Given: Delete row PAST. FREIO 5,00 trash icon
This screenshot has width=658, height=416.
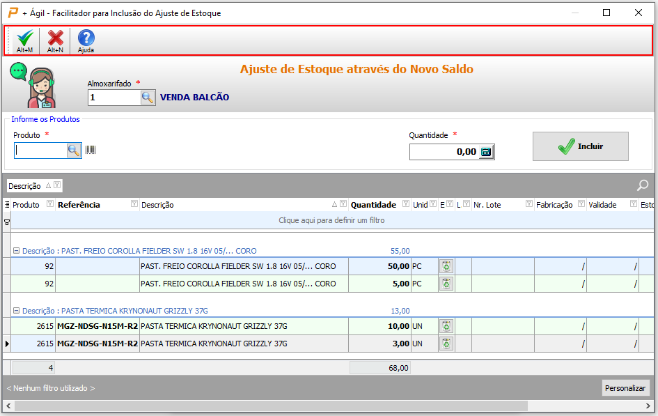Looking at the screenshot, I should (446, 284).
